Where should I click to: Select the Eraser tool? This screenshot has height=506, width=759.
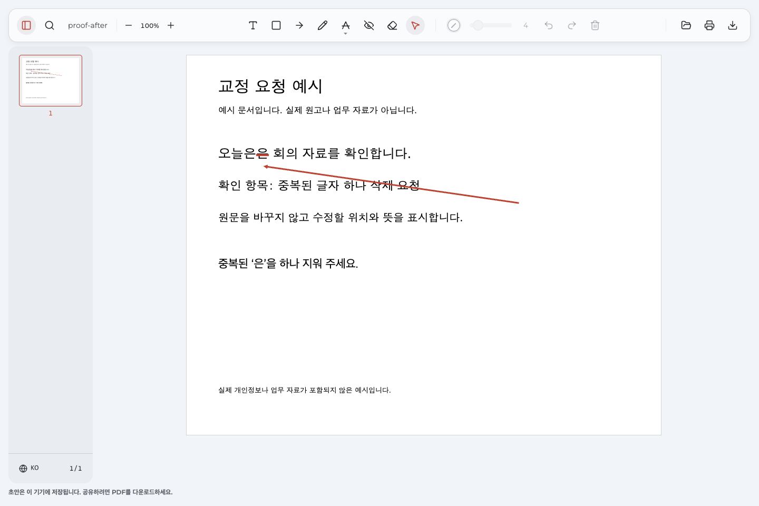click(x=392, y=25)
